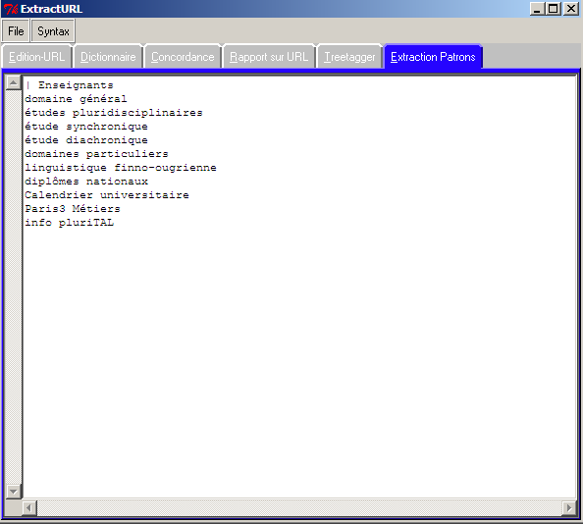
Task: Open the File menu
Action: click(16, 30)
